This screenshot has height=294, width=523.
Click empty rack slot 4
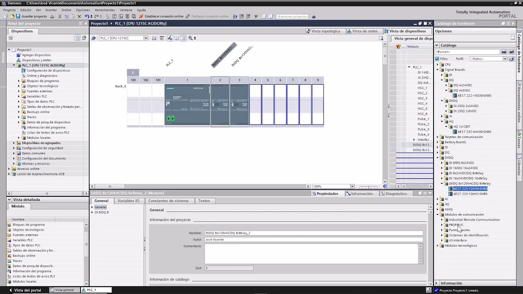point(255,105)
